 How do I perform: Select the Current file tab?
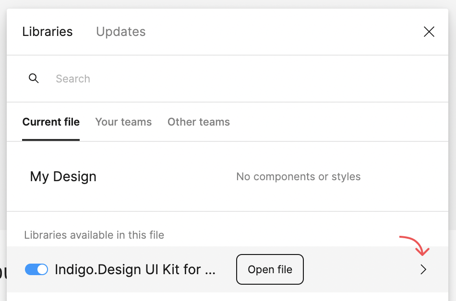click(x=51, y=122)
